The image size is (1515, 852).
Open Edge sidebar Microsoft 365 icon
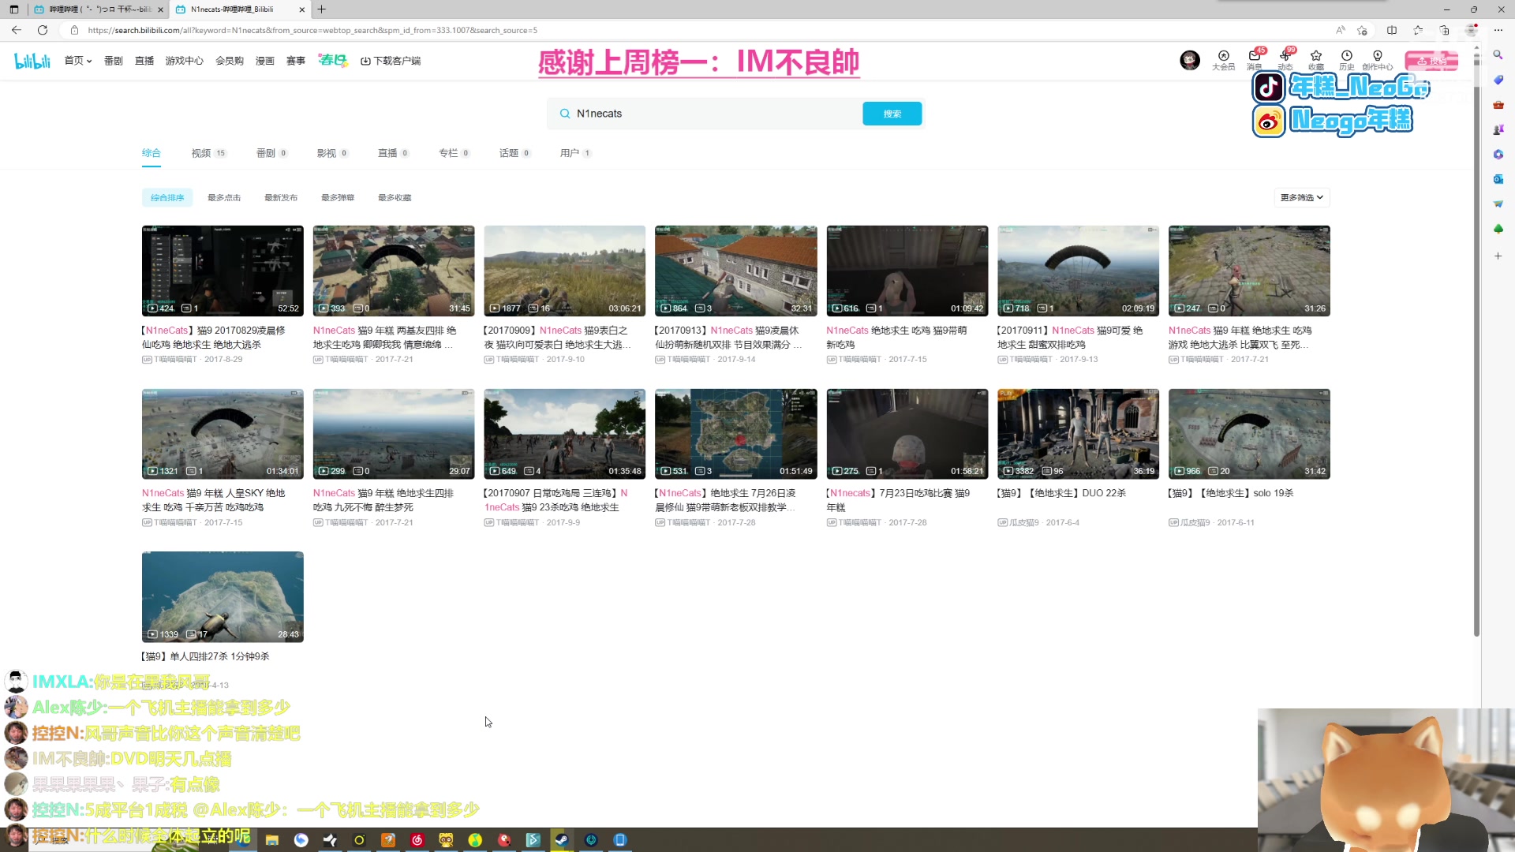point(1498,155)
